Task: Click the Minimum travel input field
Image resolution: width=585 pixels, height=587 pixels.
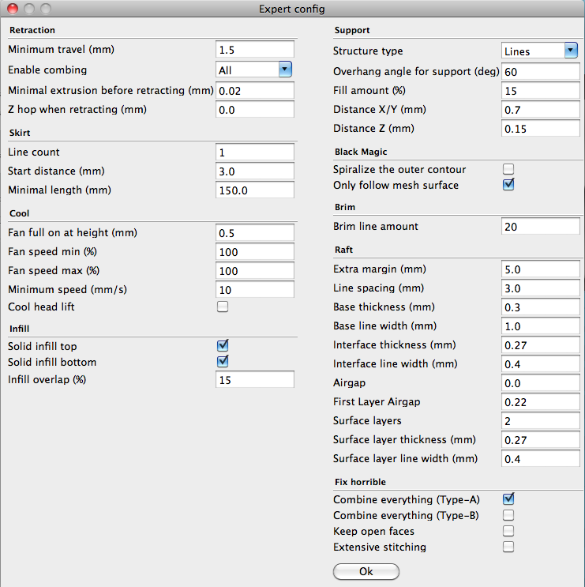Action: tap(254, 50)
